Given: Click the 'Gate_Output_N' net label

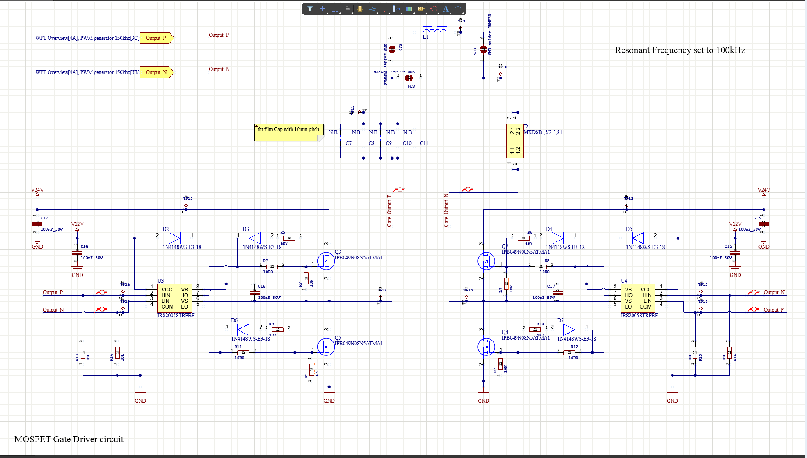Looking at the screenshot, I should click(x=446, y=210).
